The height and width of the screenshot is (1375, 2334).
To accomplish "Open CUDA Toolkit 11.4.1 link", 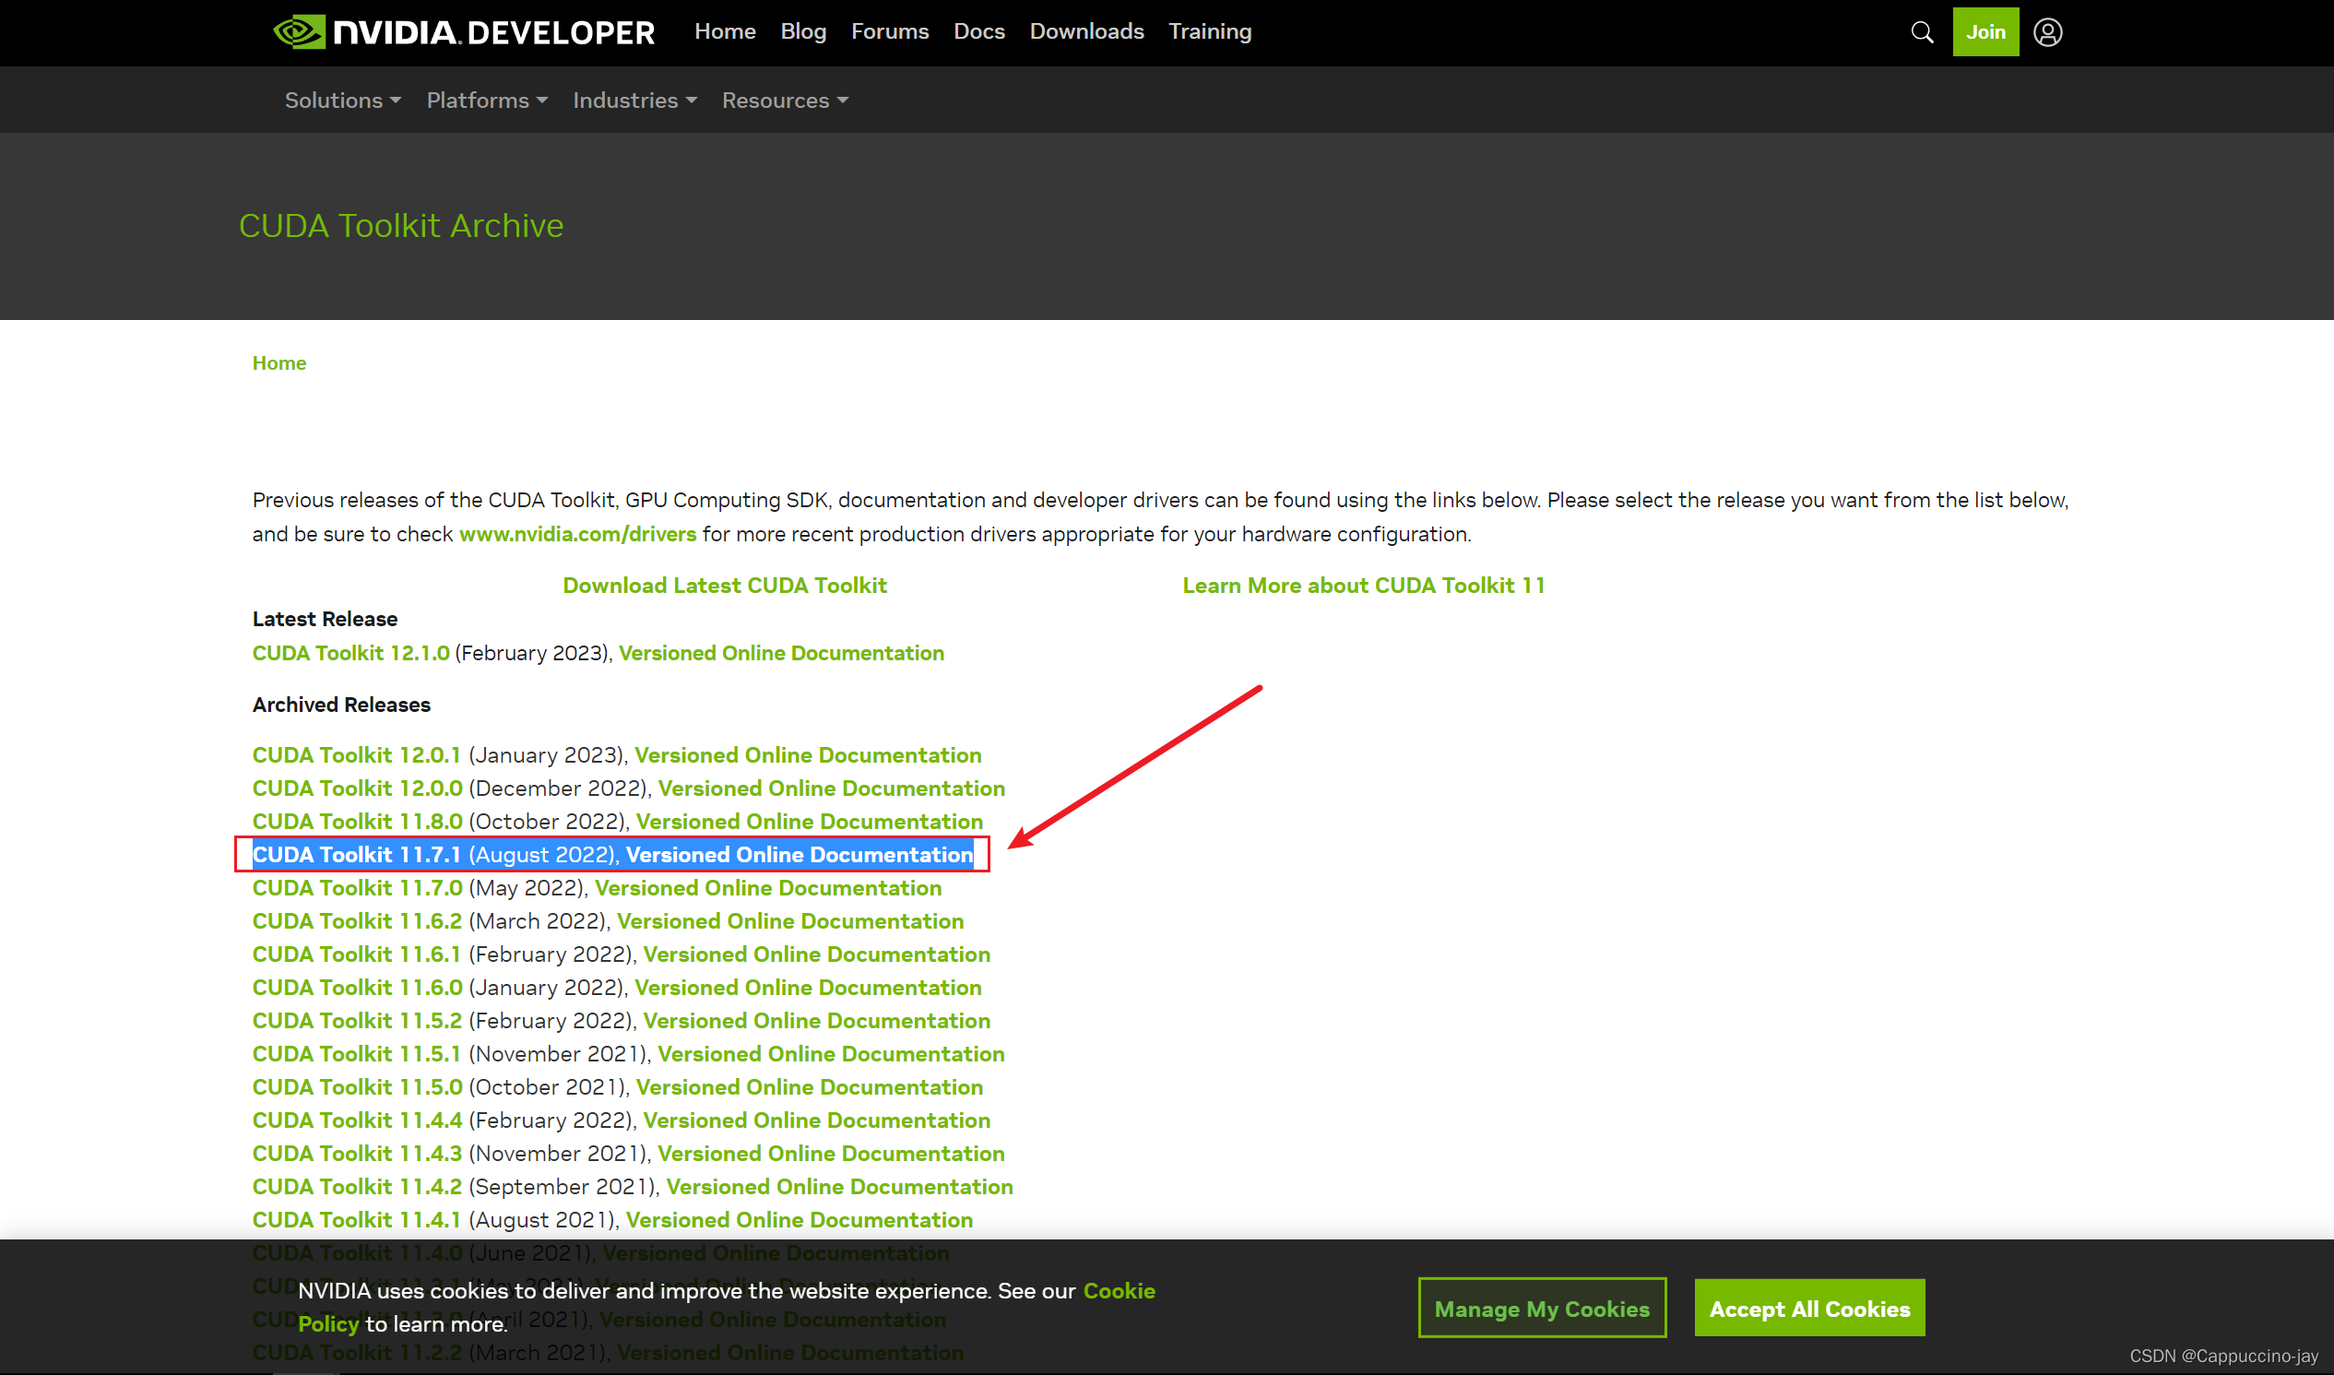I will 356,1222.
